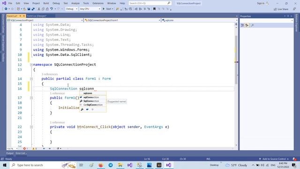
Task: Click the Undo arrow icon
Action: tap(52, 9)
